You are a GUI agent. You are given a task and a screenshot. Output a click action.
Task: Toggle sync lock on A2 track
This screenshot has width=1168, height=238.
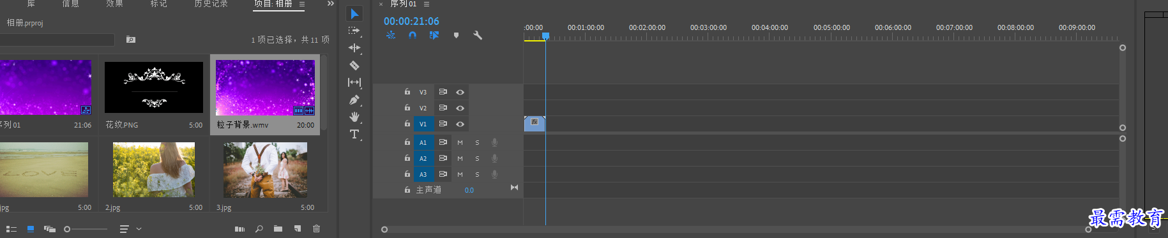(x=443, y=158)
